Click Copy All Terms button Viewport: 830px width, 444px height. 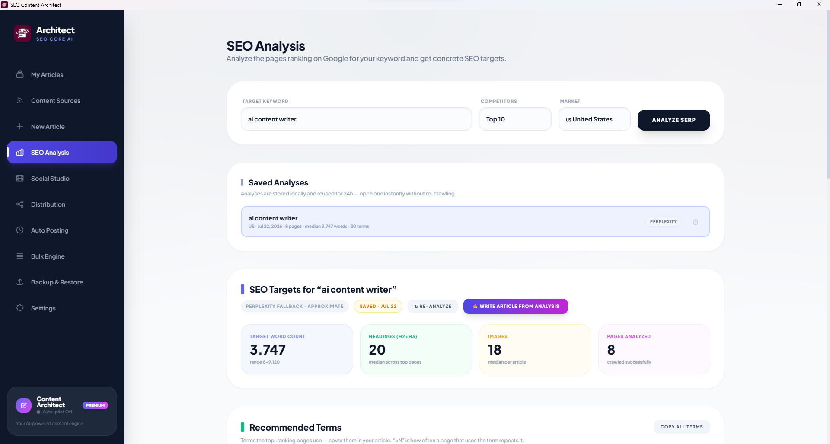tap(682, 427)
